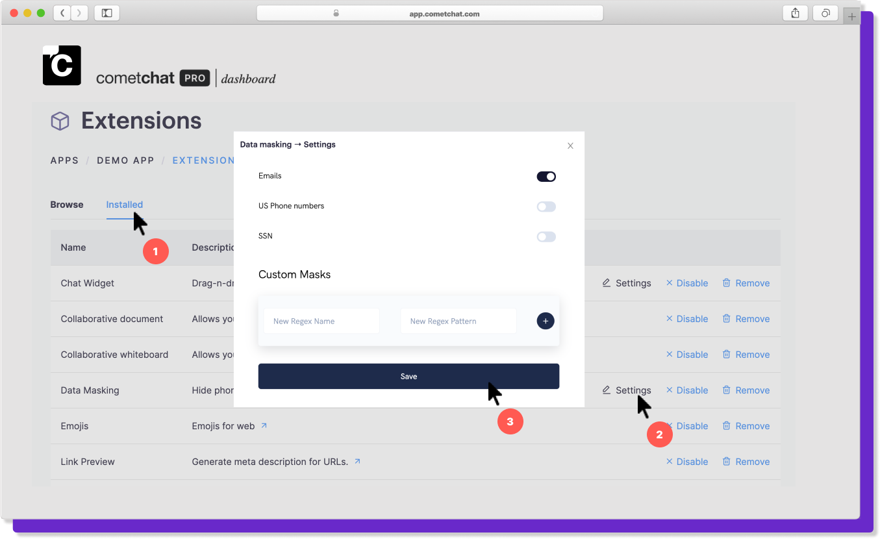Select the Chat Widget row name
This screenshot has width=880, height=539.
(x=88, y=283)
